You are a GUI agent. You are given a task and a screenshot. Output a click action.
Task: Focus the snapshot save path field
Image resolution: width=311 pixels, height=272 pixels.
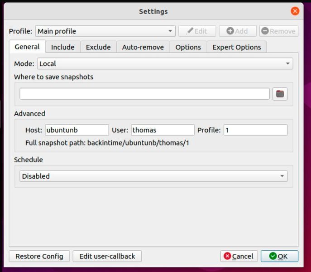[x=144, y=94]
